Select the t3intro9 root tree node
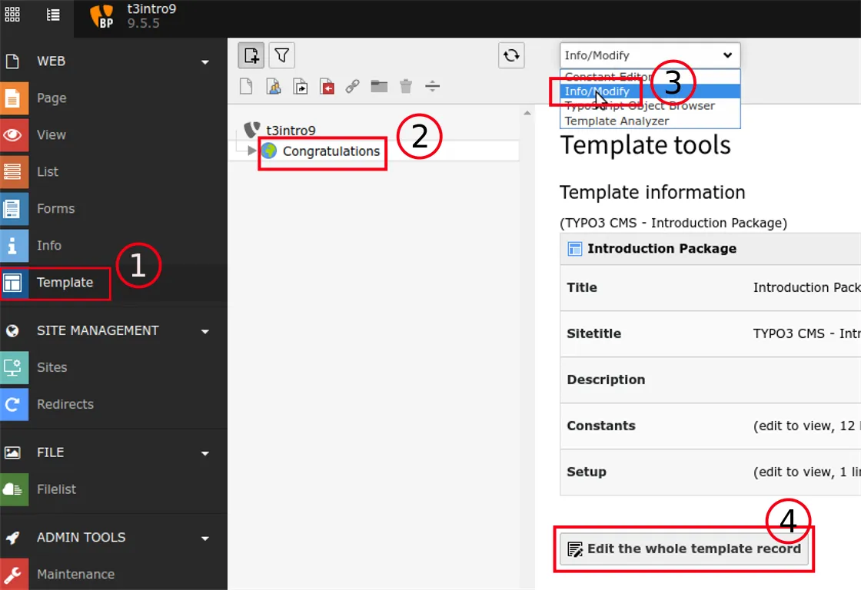This screenshot has width=861, height=590. pyautogui.click(x=291, y=131)
